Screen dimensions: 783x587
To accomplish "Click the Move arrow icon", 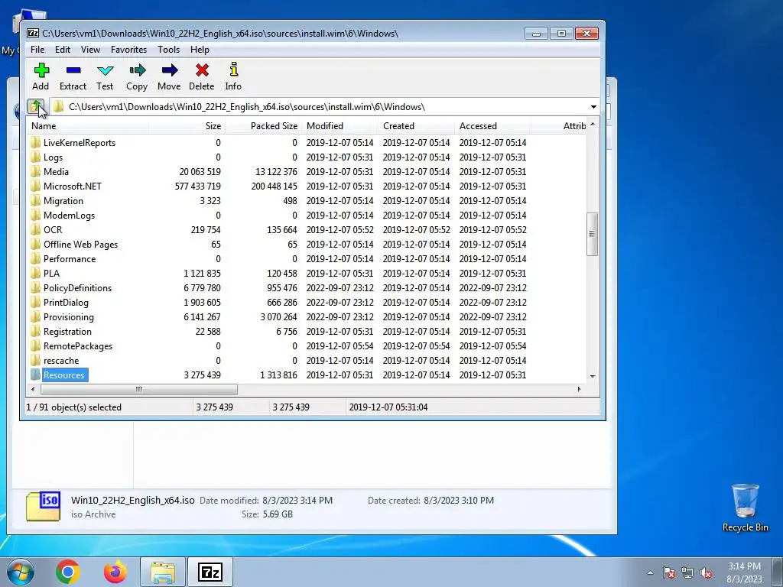I will (x=169, y=70).
